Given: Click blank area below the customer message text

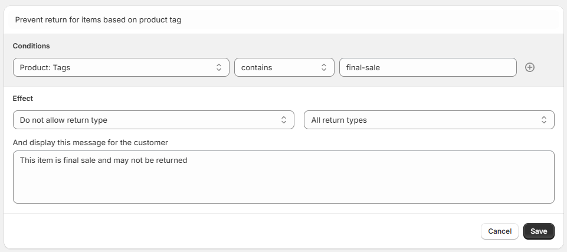Looking at the screenshot, I should tap(283, 186).
